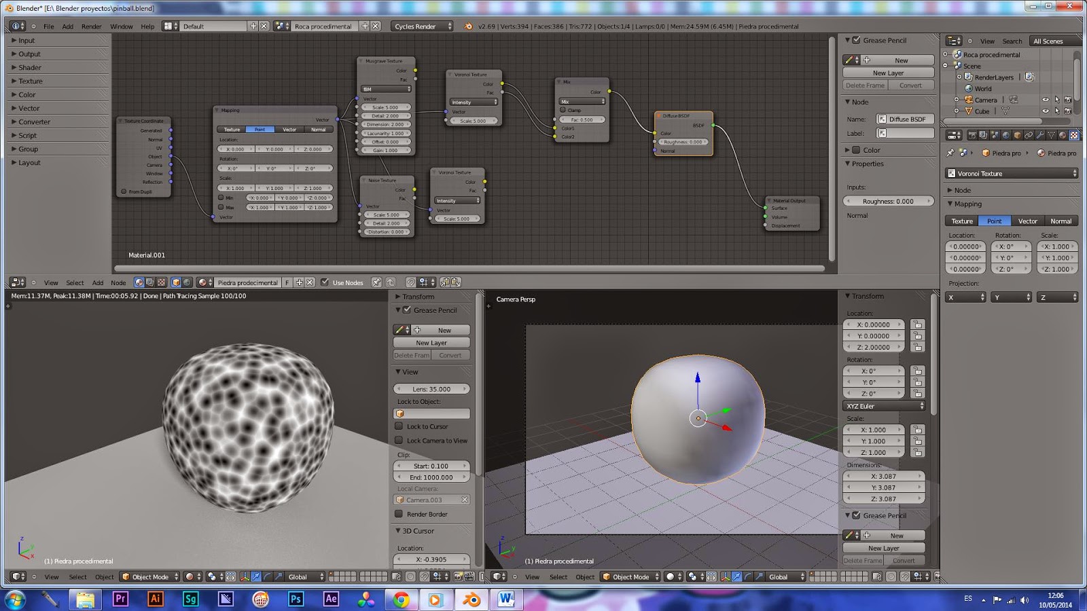Screen dimensions: 1087x611
Task: Toggle the Camera renderability camera icon in Outliner
Action: [1068, 100]
